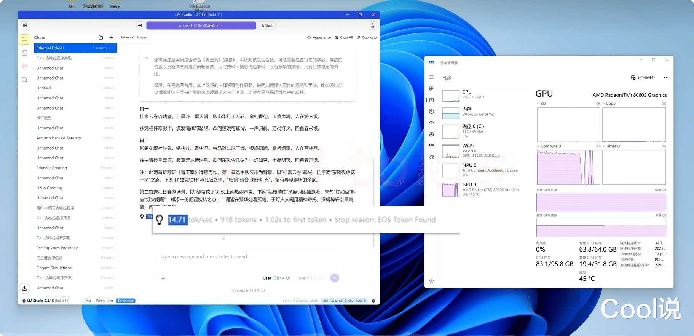Image resolution: width=694 pixels, height=336 pixels.
Task: Select the Ethereal Echoes tab
Action: [134, 38]
